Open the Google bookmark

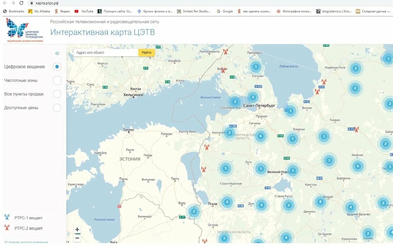tap(225, 11)
